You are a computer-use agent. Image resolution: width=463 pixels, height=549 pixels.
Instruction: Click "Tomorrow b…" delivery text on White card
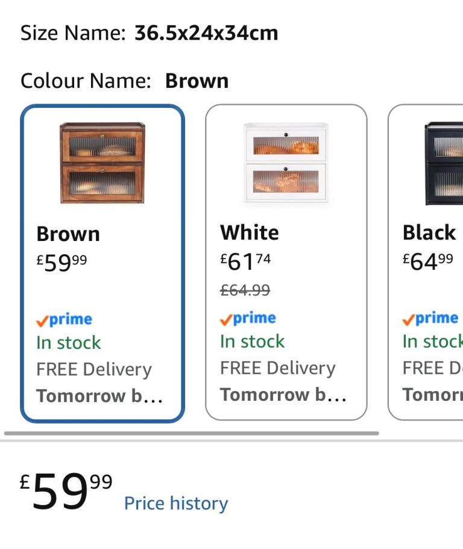pyautogui.click(x=283, y=395)
